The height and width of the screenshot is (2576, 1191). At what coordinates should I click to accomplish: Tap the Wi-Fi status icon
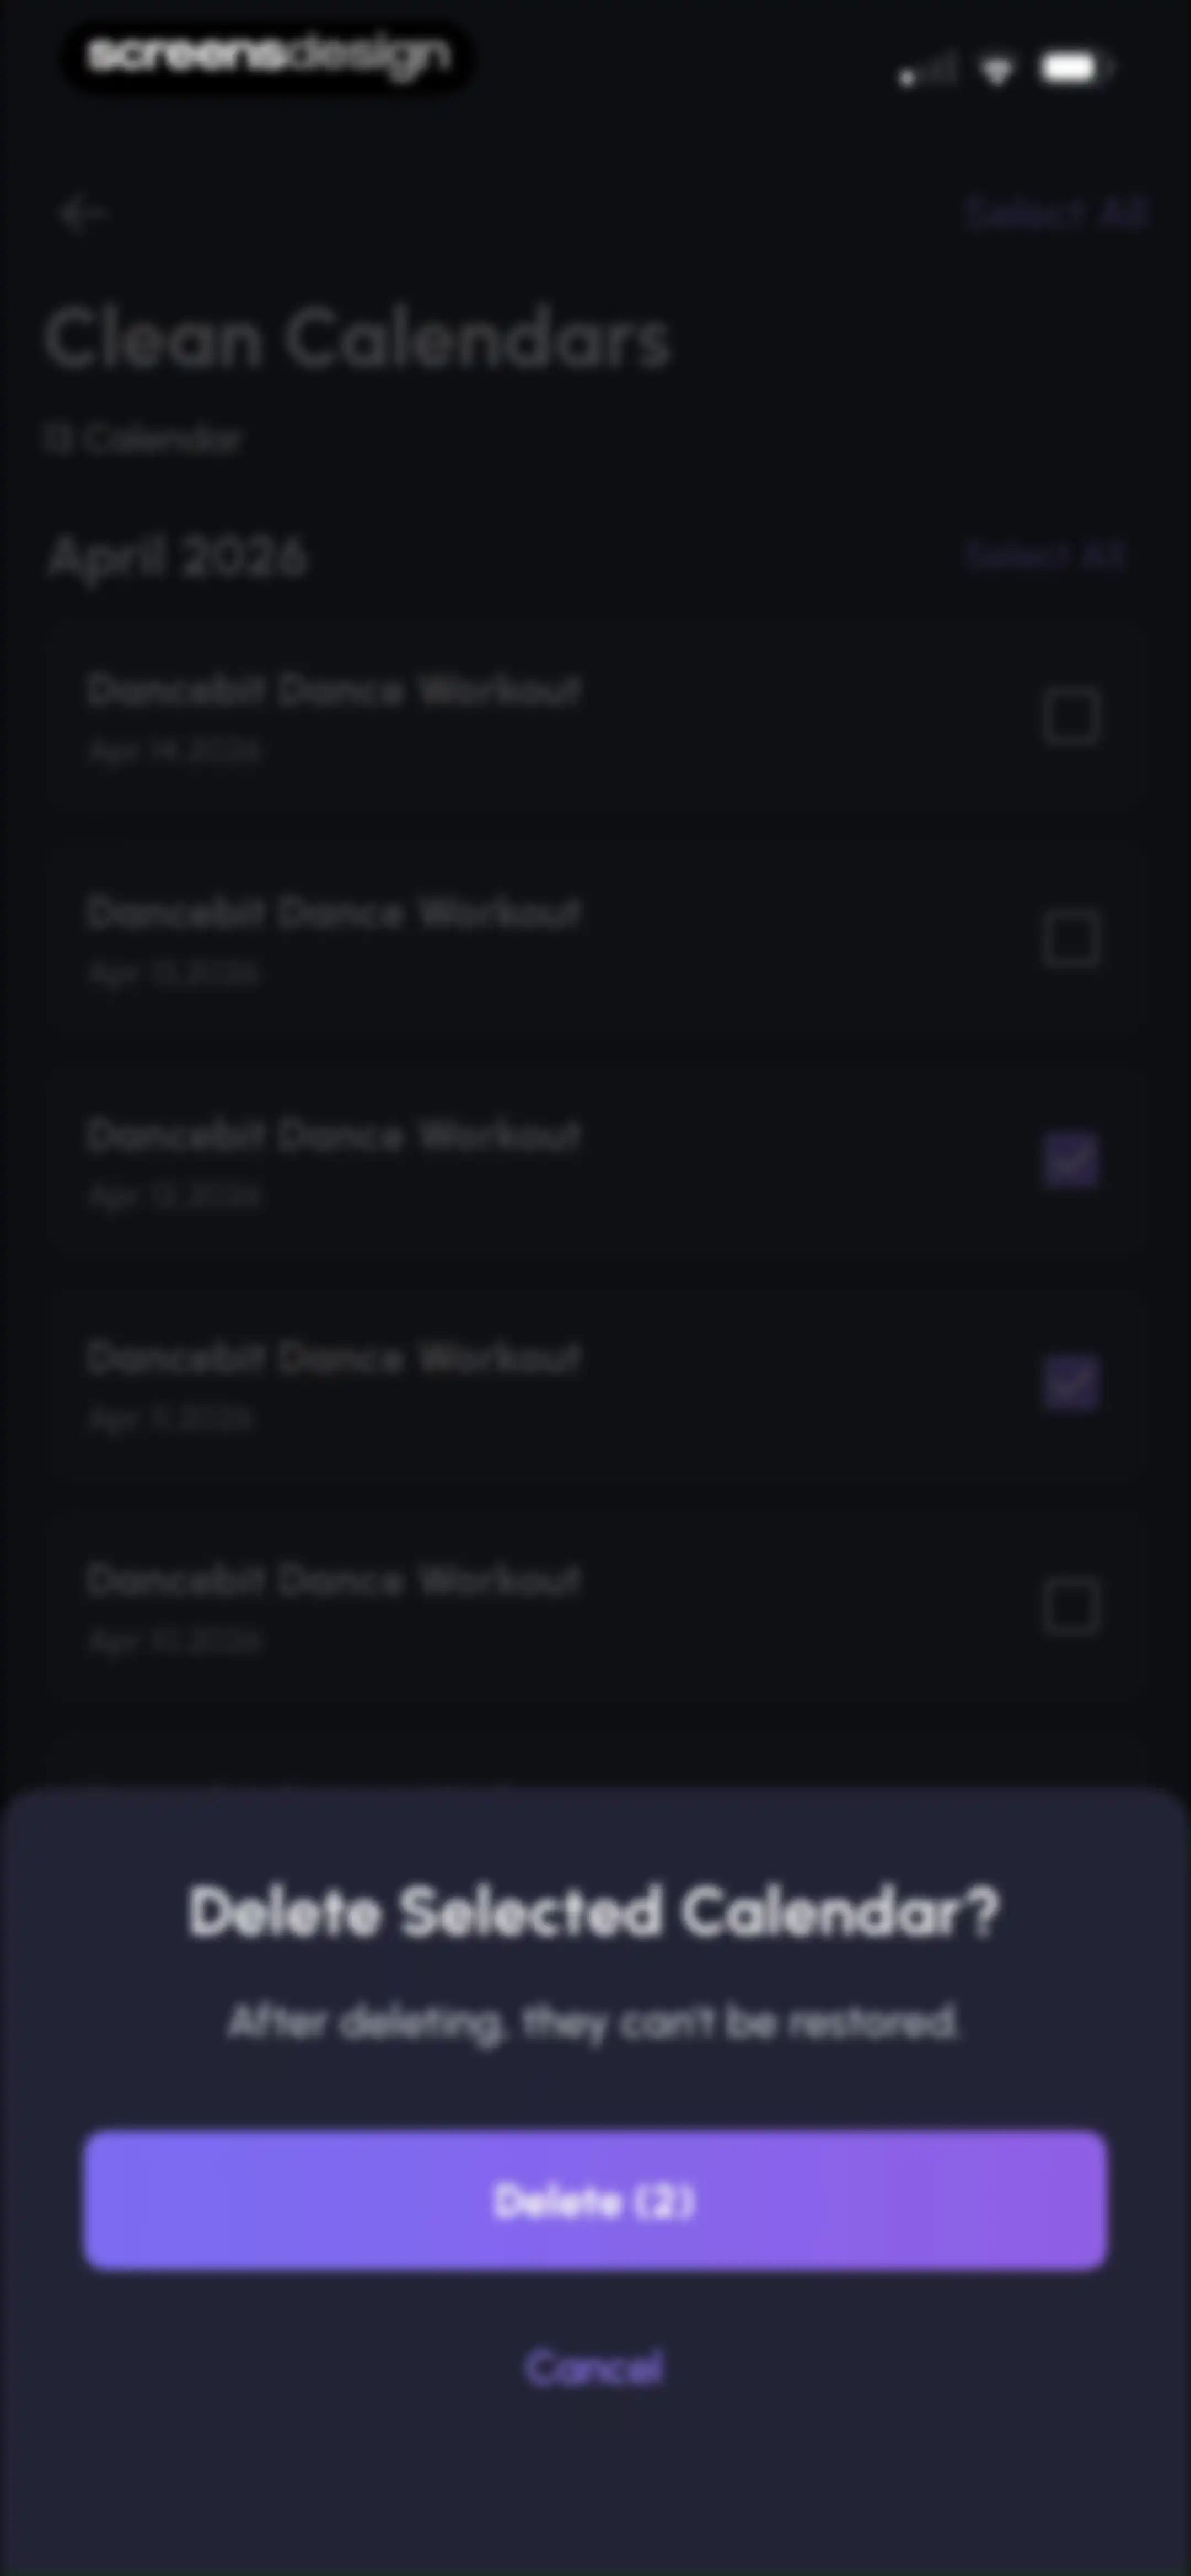coord(996,70)
